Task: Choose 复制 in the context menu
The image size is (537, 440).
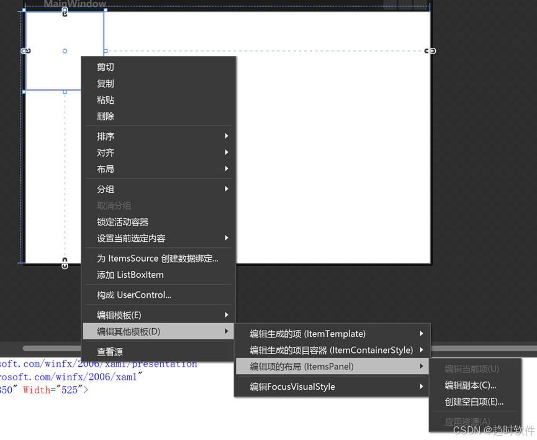Action: coord(106,83)
